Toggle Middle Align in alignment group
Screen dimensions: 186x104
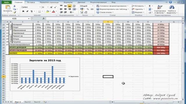[65, 6]
